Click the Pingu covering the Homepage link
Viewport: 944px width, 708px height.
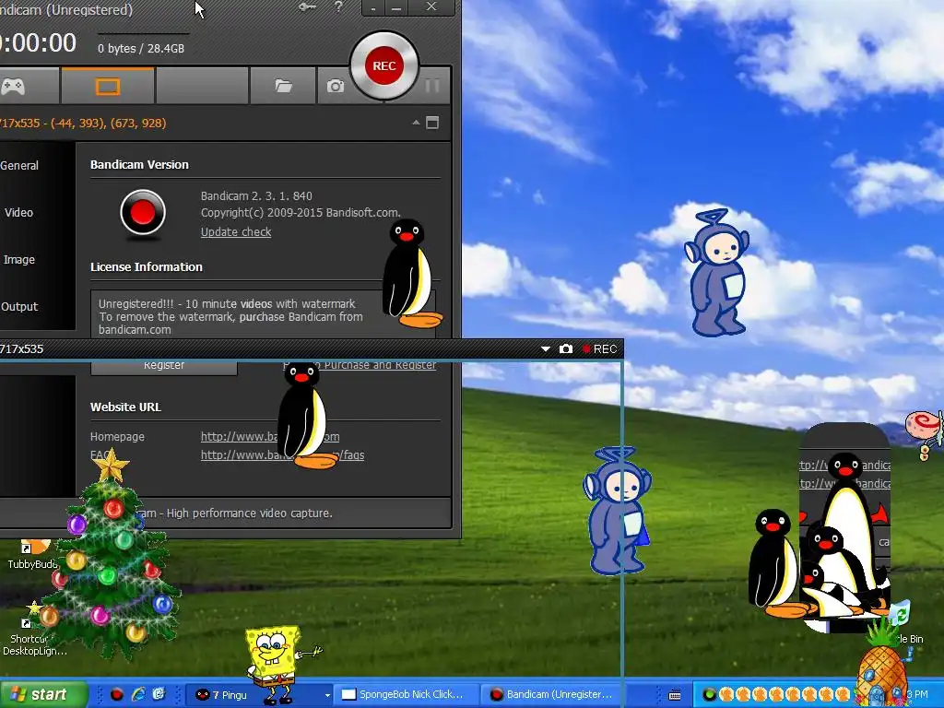306,415
